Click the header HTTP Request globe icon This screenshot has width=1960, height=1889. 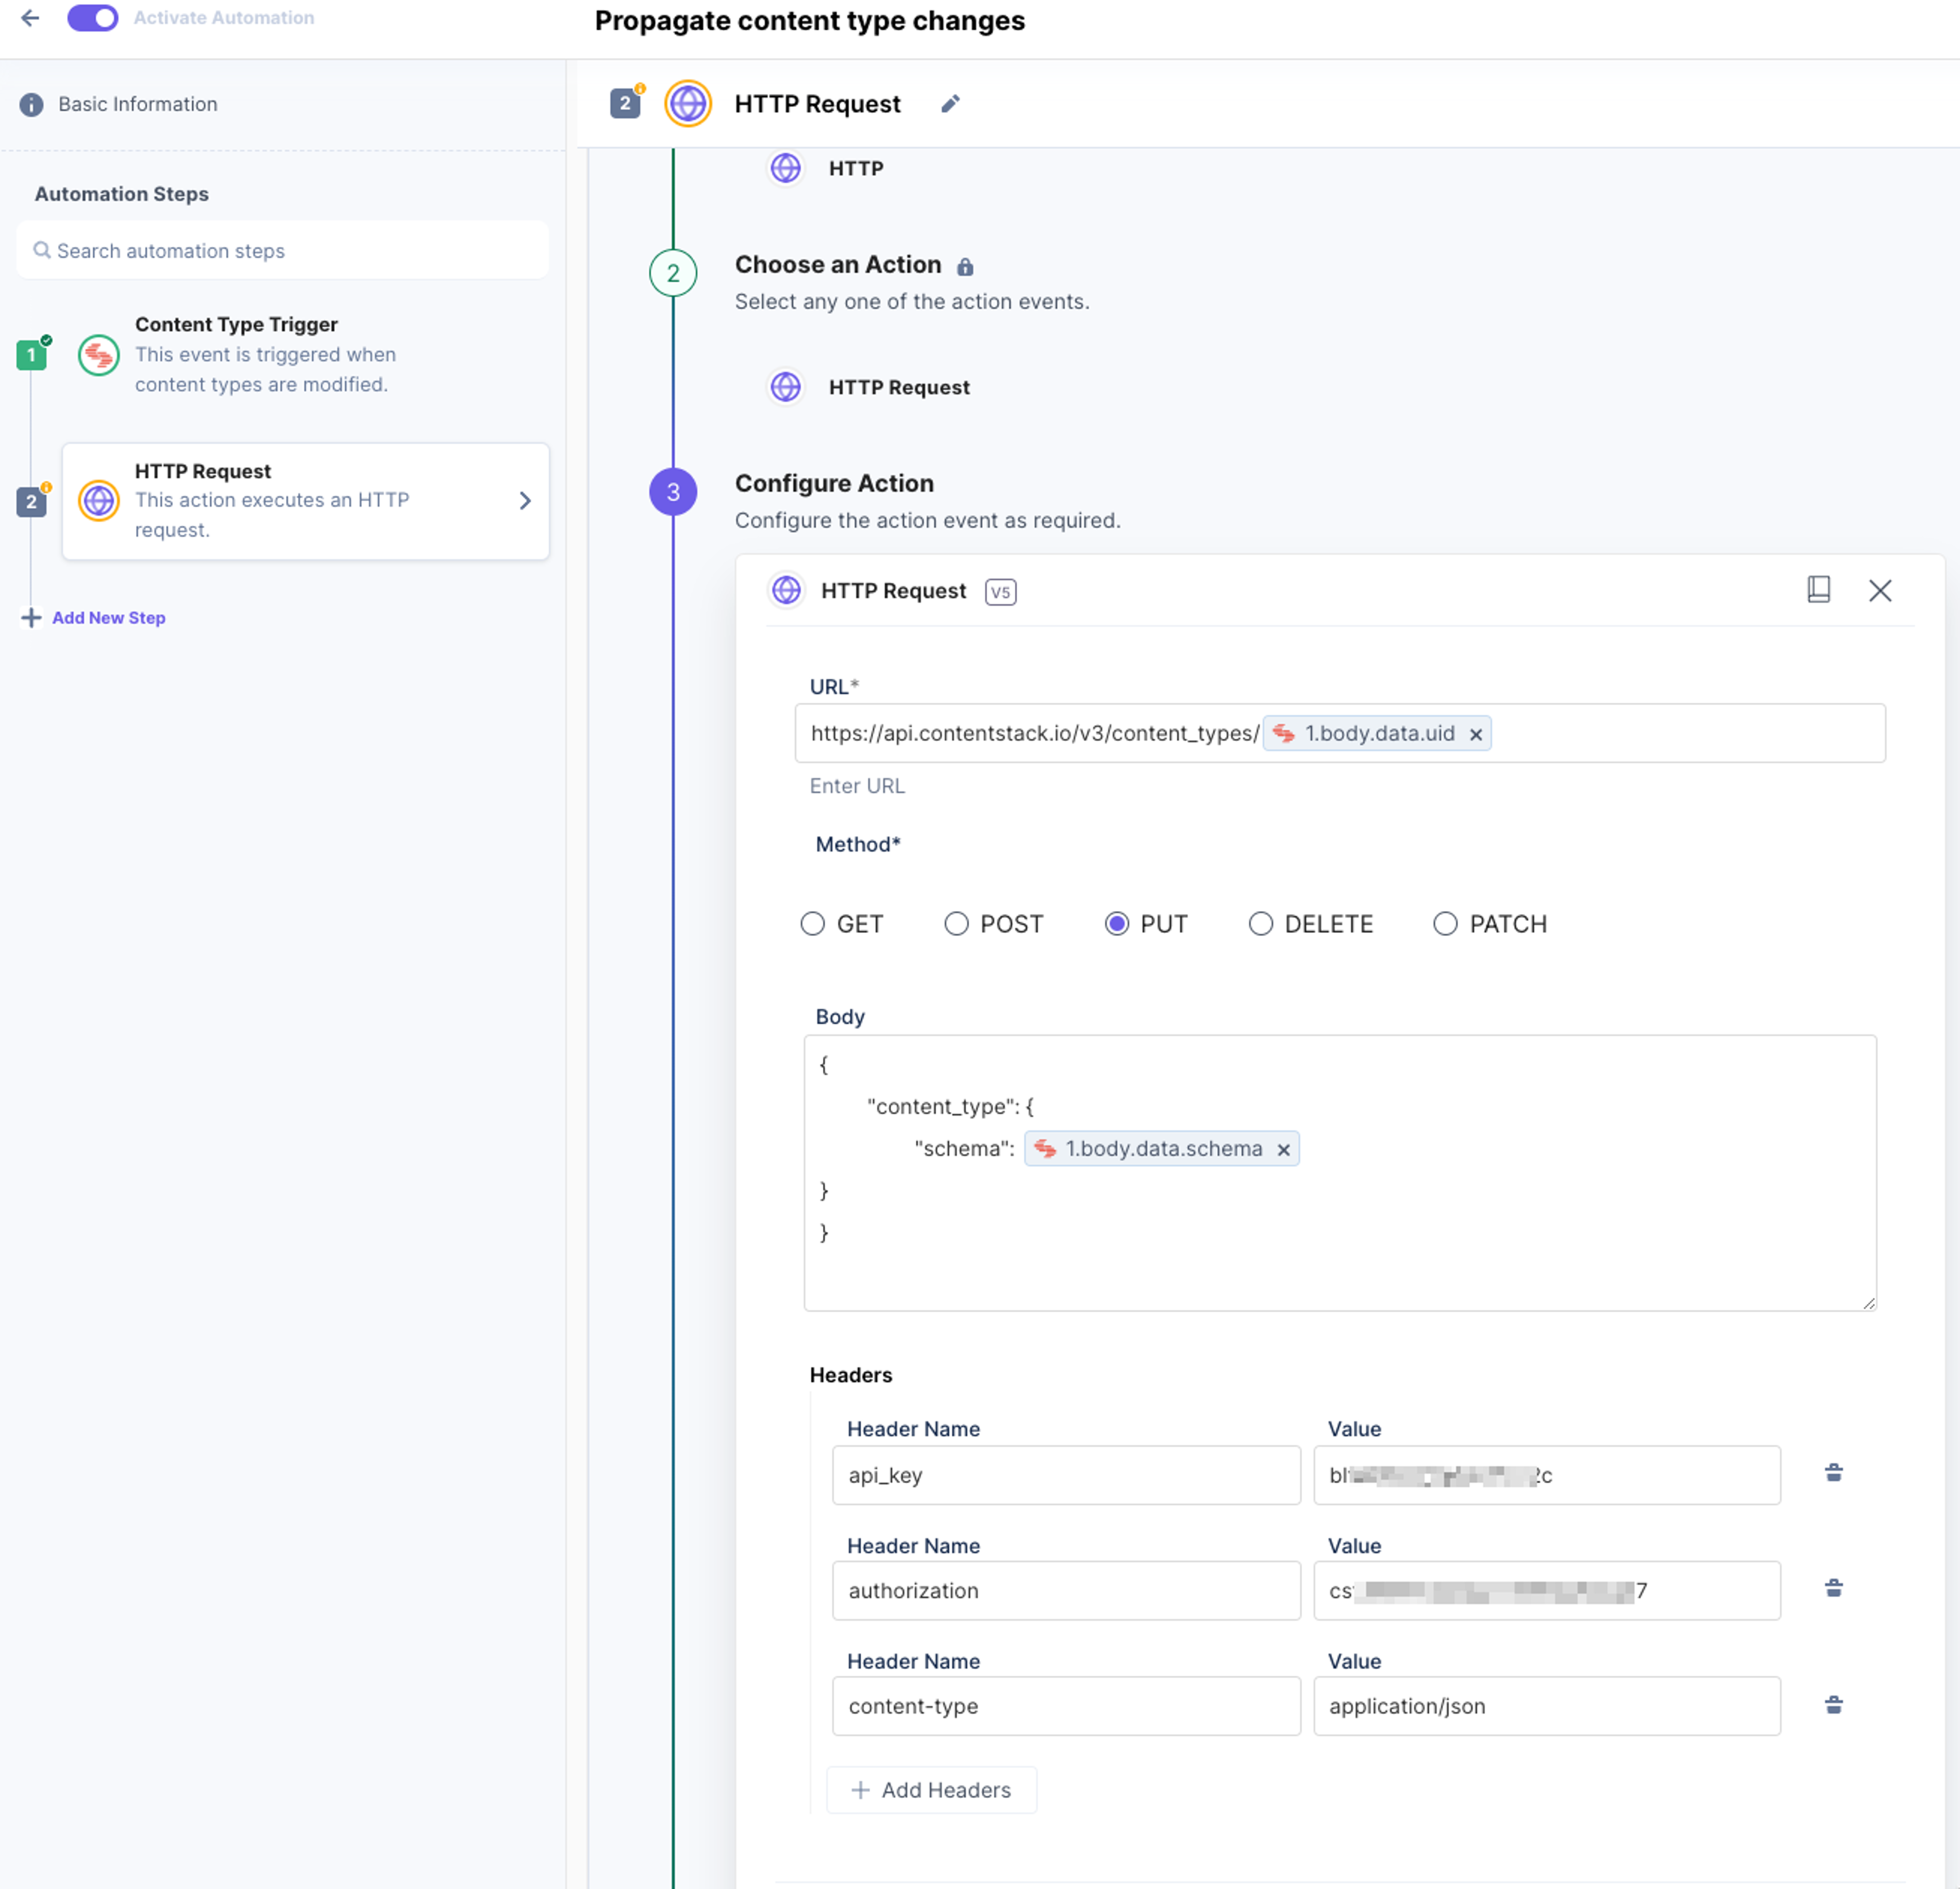coord(688,103)
